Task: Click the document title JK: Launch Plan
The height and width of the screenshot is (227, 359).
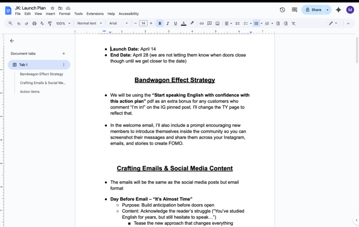Action: point(30,8)
